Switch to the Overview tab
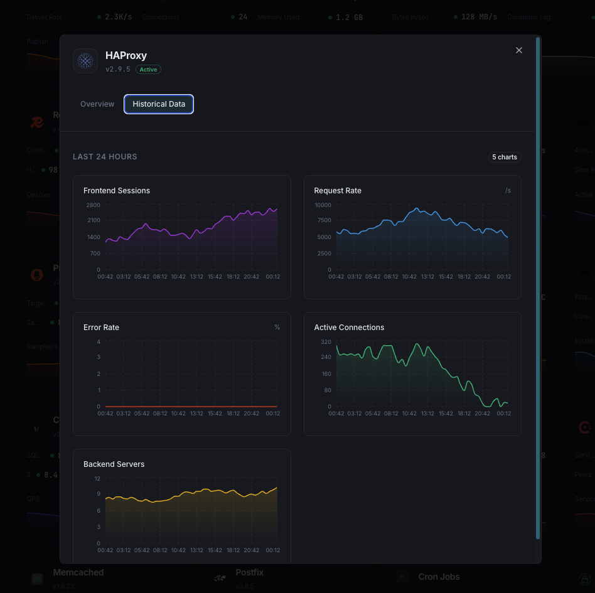This screenshot has height=593, width=595. pyautogui.click(x=97, y=104)
